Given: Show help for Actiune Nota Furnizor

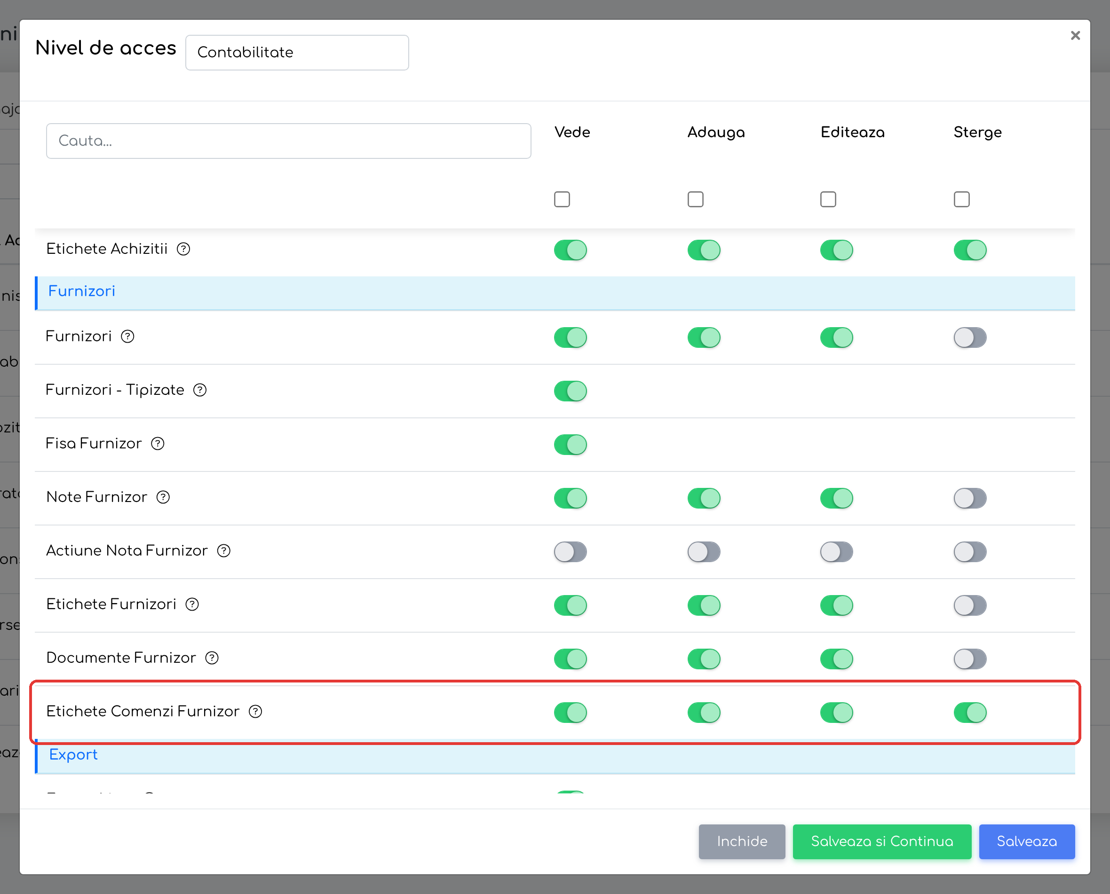Looking at the screenshot, I should point(224,551).
